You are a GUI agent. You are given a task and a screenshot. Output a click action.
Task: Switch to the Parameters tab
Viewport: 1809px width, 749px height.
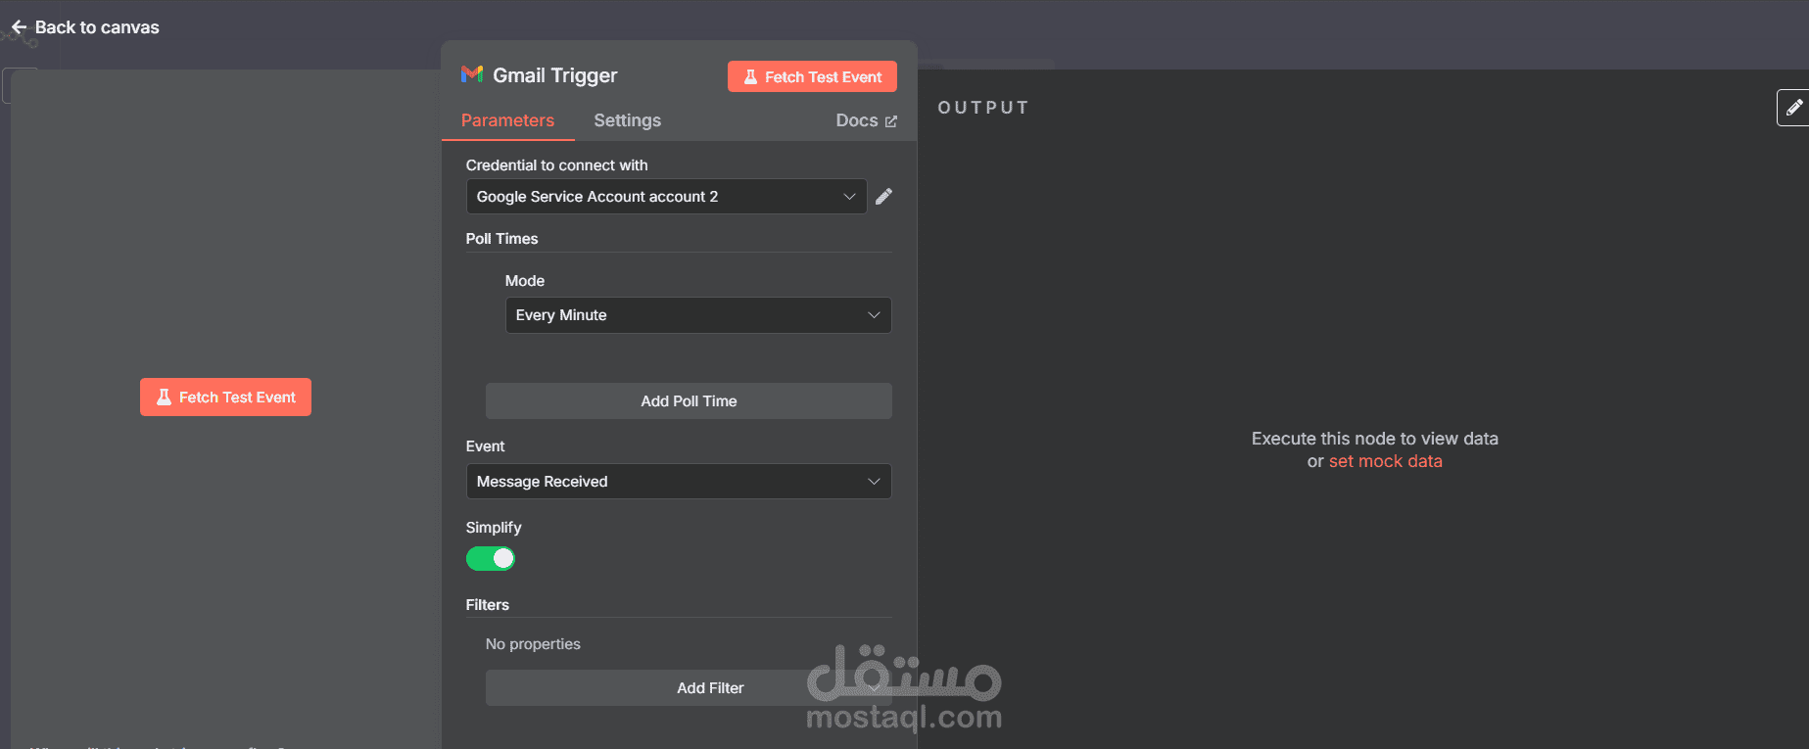point(507,120)
